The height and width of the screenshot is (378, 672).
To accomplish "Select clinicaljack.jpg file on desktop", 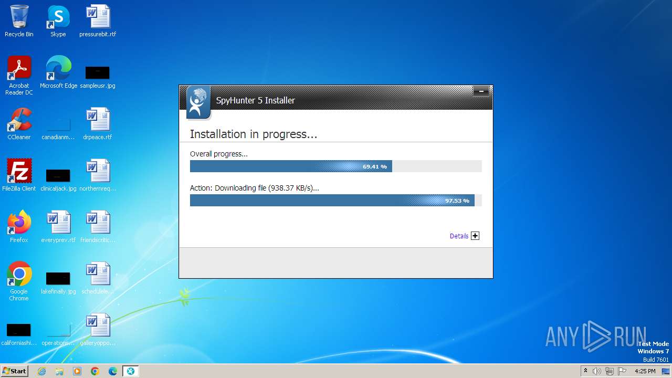I will click(58, 179).
